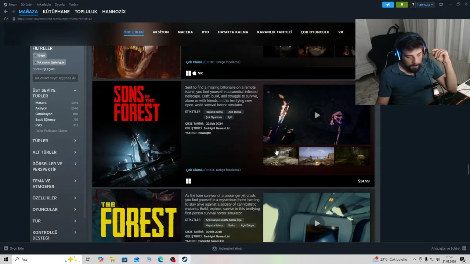Open the green notifications bell
This screenshot has height=264, width=470.
click(x=402, y=5)
